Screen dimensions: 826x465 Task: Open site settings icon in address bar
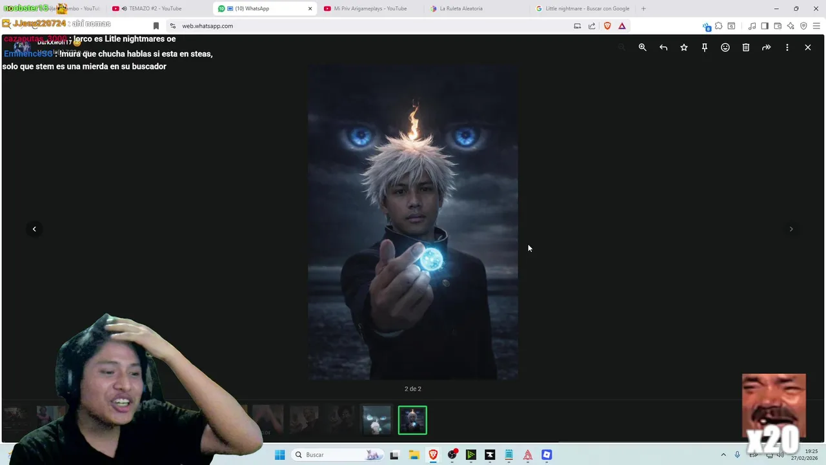tap(173, 26)
